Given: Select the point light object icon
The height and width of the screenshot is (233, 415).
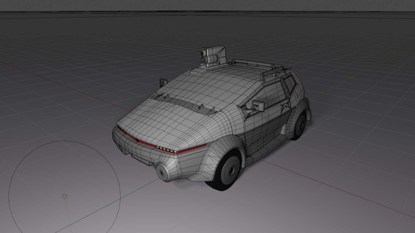Looking at the screenshot, I should [64, 197].
